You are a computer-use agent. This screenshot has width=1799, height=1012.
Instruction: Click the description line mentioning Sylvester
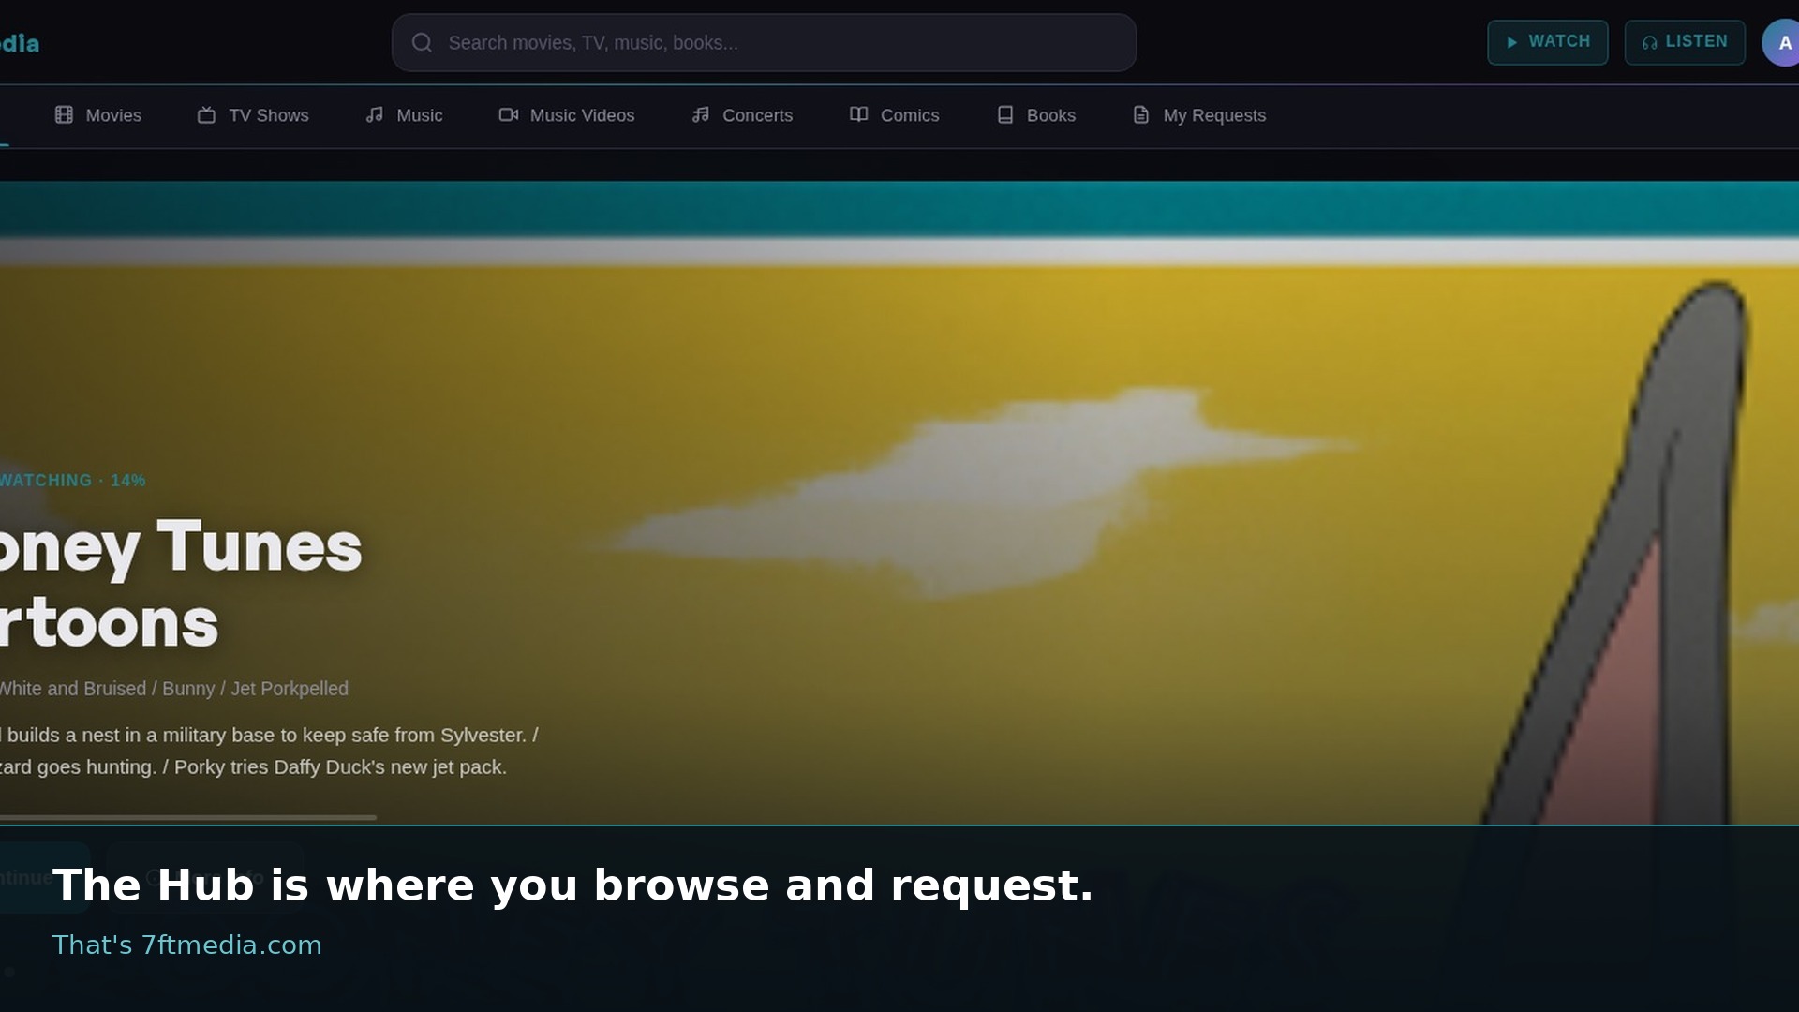pos(270,736)
